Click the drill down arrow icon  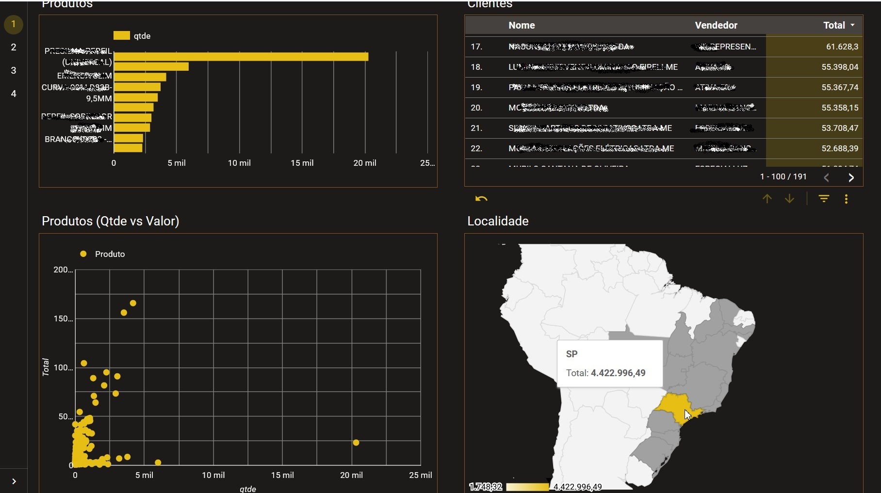pos(789,199)
